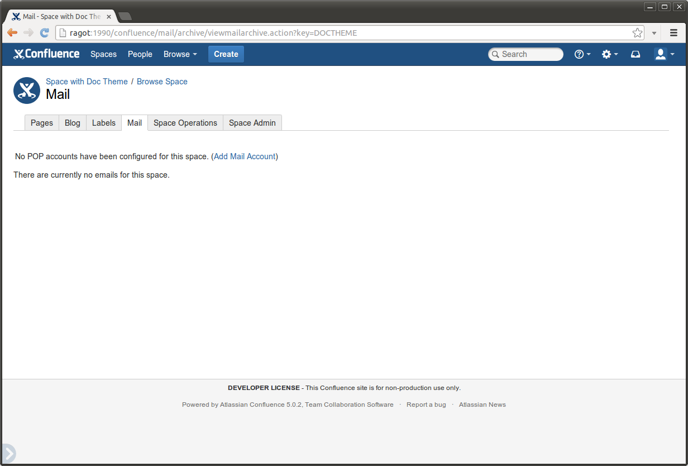The width and height of the screenshot is (688, 466).
Task: Switch to the Space Operations tab
Action: [185, 123]
